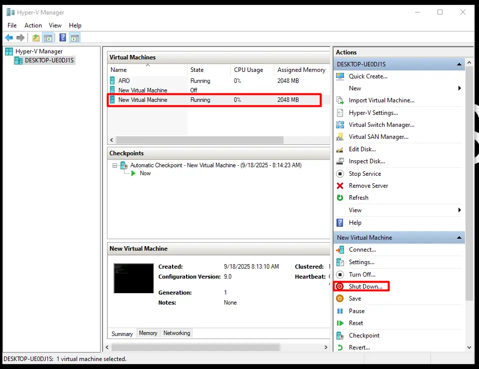Switch to the Summary tab
Image resolution: width=479 pixels, height=369 pixels.
click(x=122, y=334)
